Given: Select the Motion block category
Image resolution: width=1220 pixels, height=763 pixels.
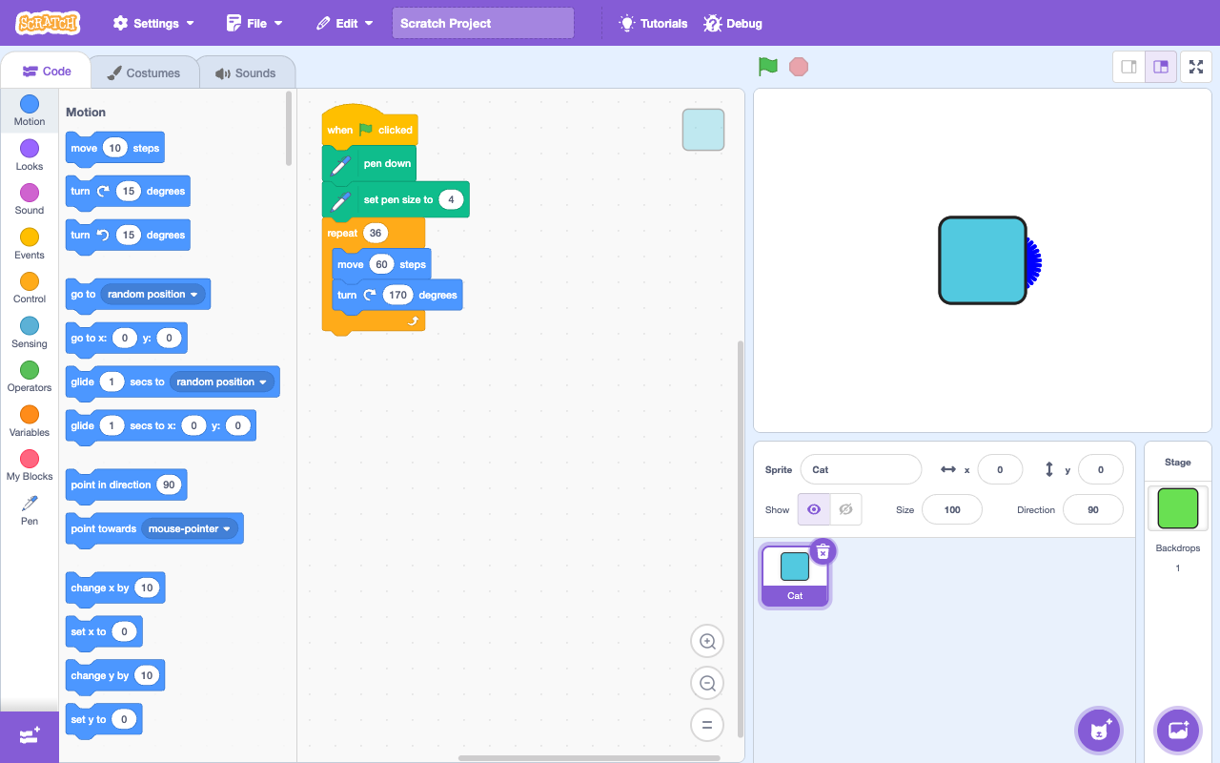Looking at the screenshot, I should coord(30,111).
